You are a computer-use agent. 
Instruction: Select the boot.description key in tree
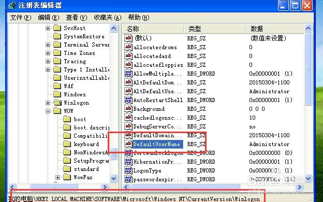pyautogui.click(x=91, y=127)
